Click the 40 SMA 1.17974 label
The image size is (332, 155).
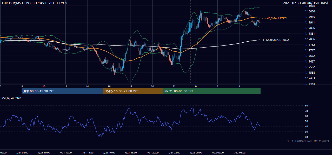275,19
